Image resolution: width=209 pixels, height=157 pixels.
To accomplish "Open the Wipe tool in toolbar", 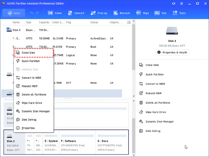I will (x=139, y=13).
